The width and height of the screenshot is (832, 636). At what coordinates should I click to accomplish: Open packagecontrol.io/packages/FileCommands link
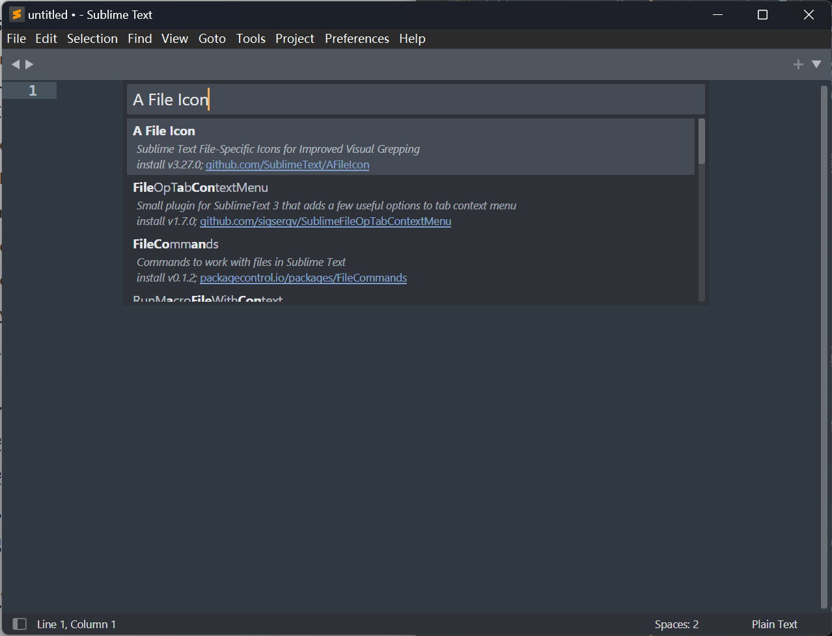(x=303, y=278)
